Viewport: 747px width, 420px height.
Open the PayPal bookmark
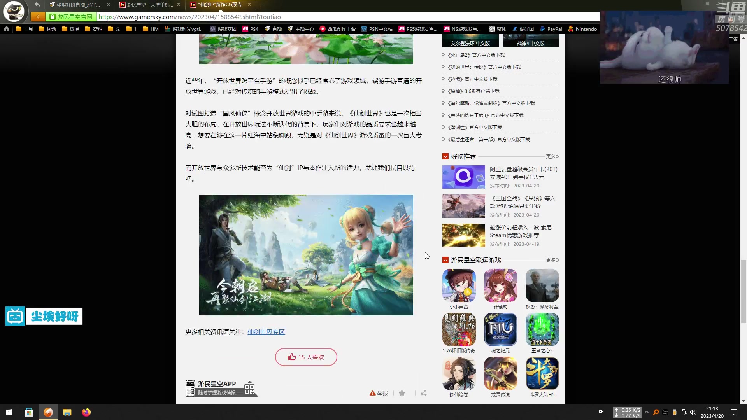click(551, 29)
